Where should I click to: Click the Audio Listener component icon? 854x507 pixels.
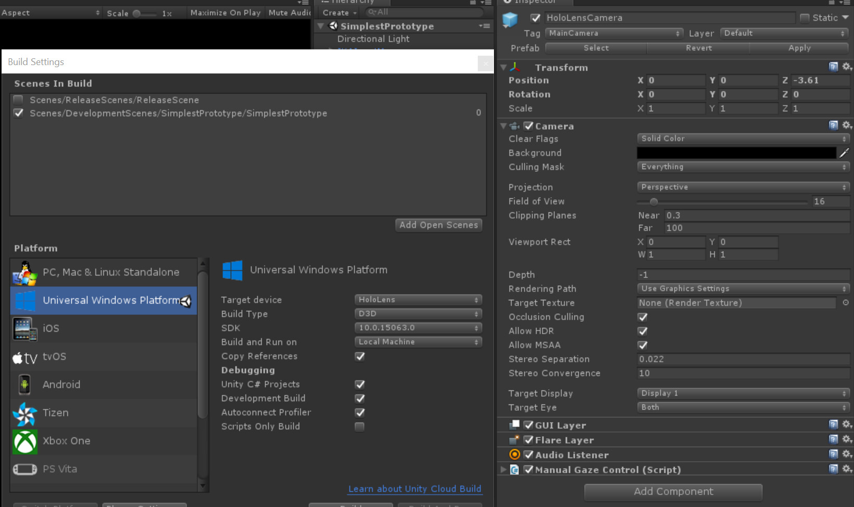(515, 454)
